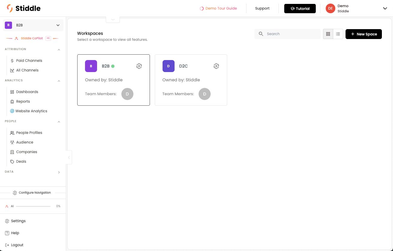
Task: Open settings gear on B2B workspace card
Action: click(x=139, y=66)
